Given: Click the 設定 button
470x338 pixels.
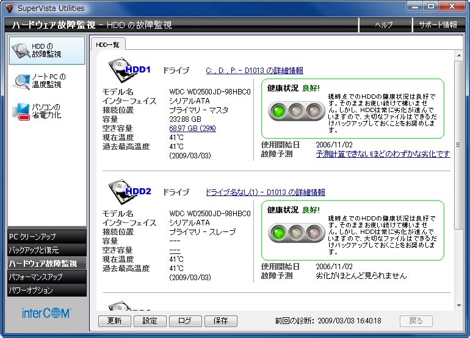Looking at the screenshot, I should [150, 321].
